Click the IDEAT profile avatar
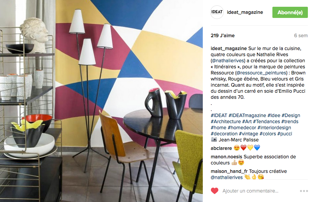The height and width of the screenshot is (202, 316). point(217,12)
